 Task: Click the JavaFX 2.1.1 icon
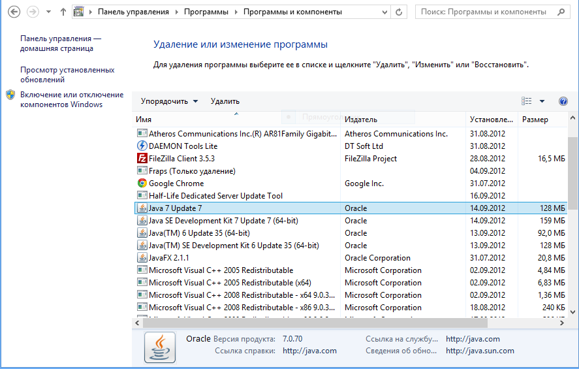[x=142, y=258]
